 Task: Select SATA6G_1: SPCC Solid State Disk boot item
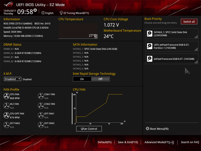172,34
